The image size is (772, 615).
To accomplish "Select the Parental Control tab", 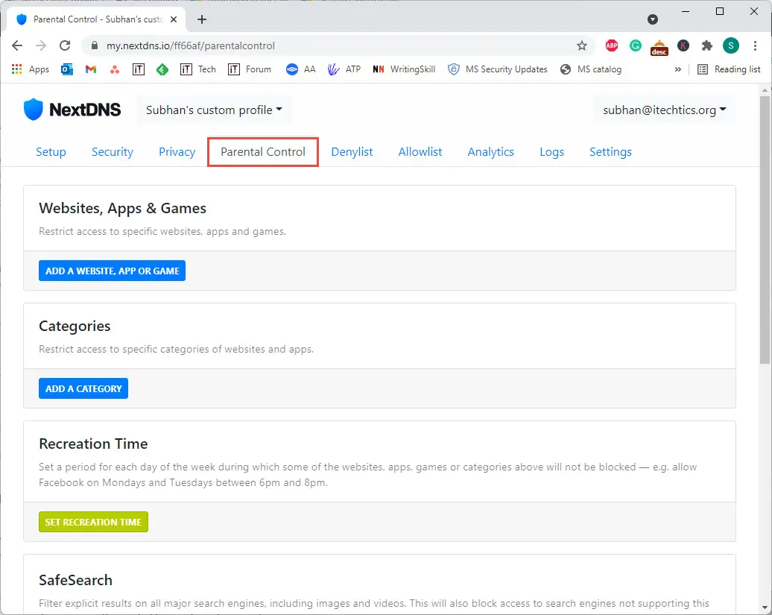I will click(x=263, y=152).
